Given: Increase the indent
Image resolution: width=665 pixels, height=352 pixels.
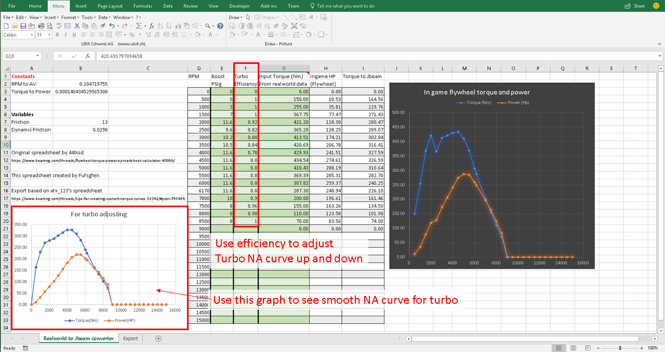Looking at the screenshot, I should [175, 35].
